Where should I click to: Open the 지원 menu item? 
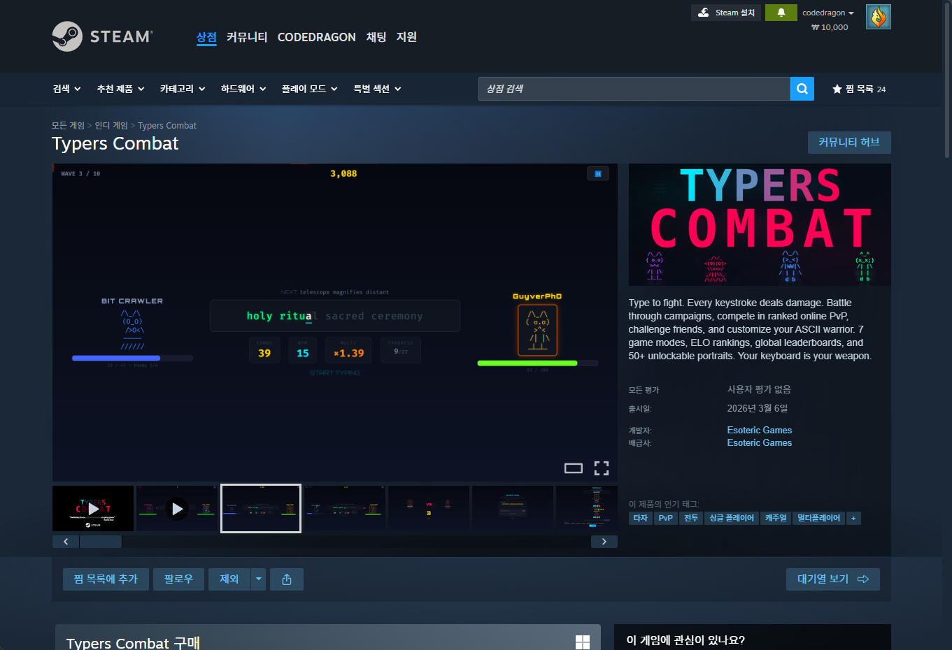(x=406, y=37)
